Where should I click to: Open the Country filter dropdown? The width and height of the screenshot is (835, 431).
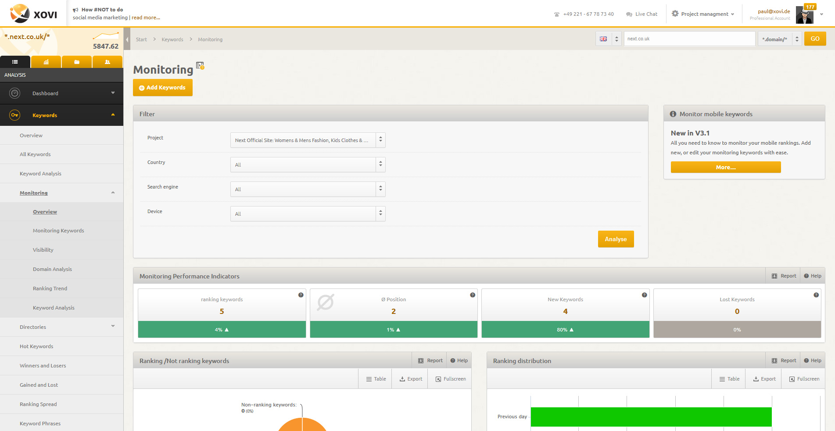pyautogui.click(x=308, y=165)
